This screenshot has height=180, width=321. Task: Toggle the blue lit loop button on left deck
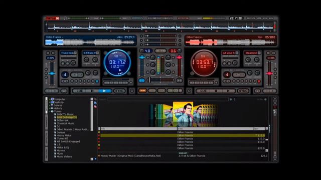coord(97,81)
